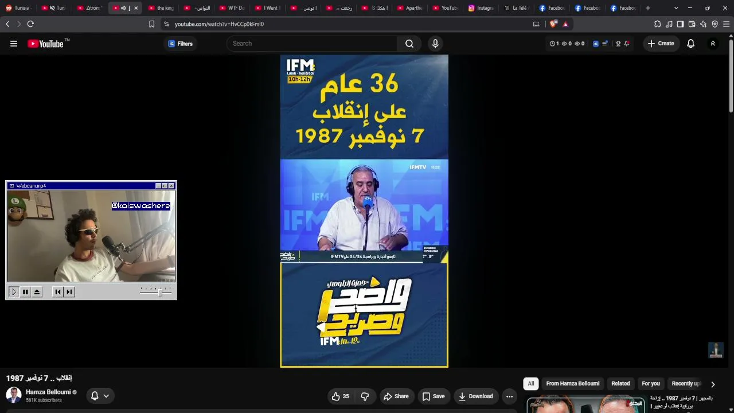This screenshot has height=413, width=734.
Task: Save the video to a playlist
Action: coord(434,396)
